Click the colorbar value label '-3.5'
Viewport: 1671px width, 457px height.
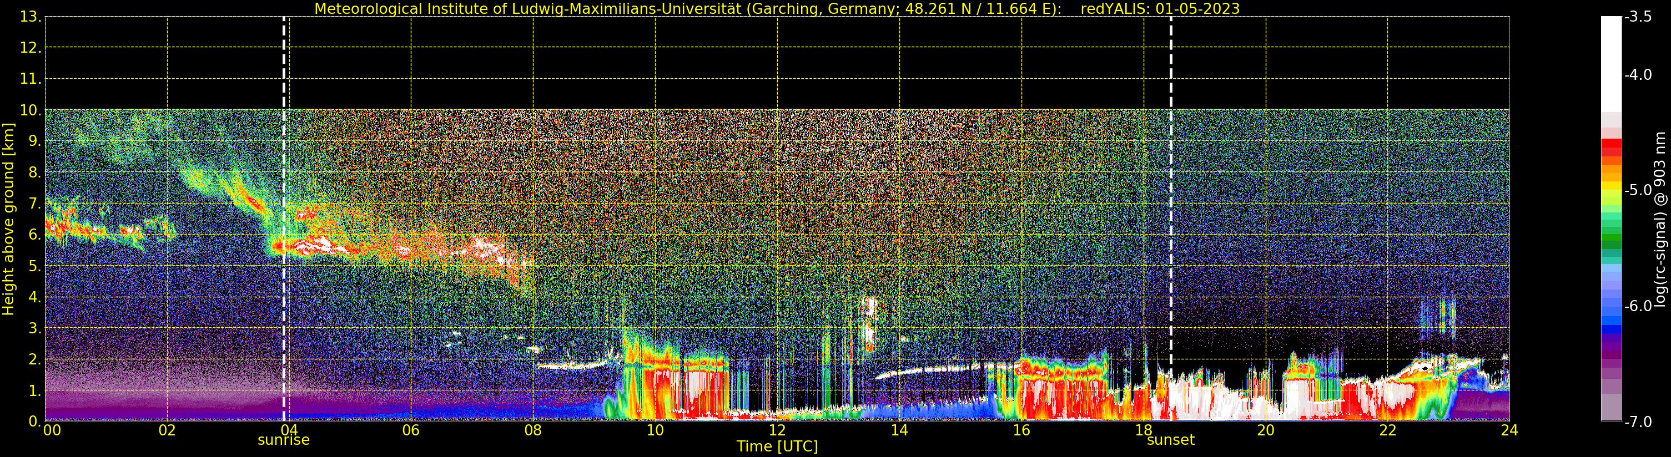coord(1638,17)
